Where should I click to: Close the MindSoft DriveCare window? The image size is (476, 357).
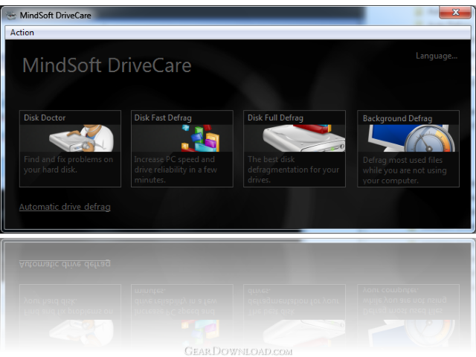click(455, 13)
